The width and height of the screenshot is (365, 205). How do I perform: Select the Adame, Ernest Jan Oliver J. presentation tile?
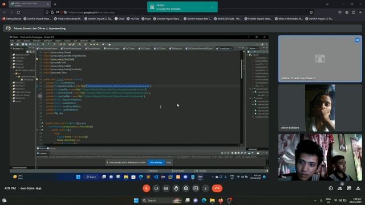(320, 59)
